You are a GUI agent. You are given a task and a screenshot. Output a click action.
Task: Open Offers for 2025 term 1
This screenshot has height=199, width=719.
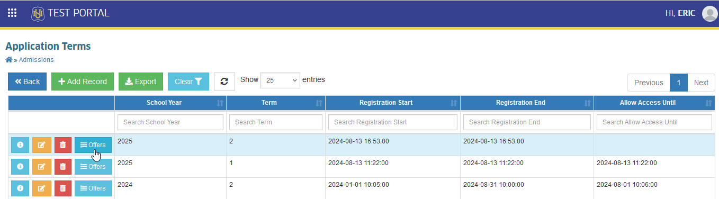click(93, 167)
